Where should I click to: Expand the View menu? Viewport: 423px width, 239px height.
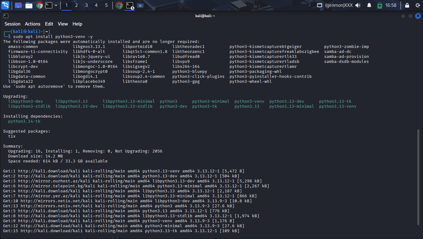click(x=63, y=24)
